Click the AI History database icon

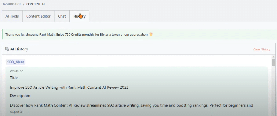tap(7, 49)
